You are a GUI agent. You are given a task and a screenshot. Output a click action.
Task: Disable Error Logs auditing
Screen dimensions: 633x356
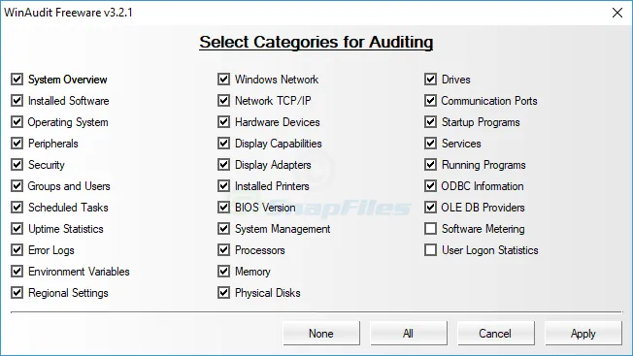(17, 250)
